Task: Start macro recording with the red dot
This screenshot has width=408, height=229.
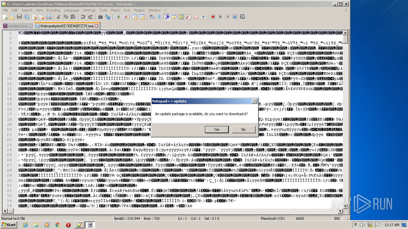Action: click(x=213, y=17)
